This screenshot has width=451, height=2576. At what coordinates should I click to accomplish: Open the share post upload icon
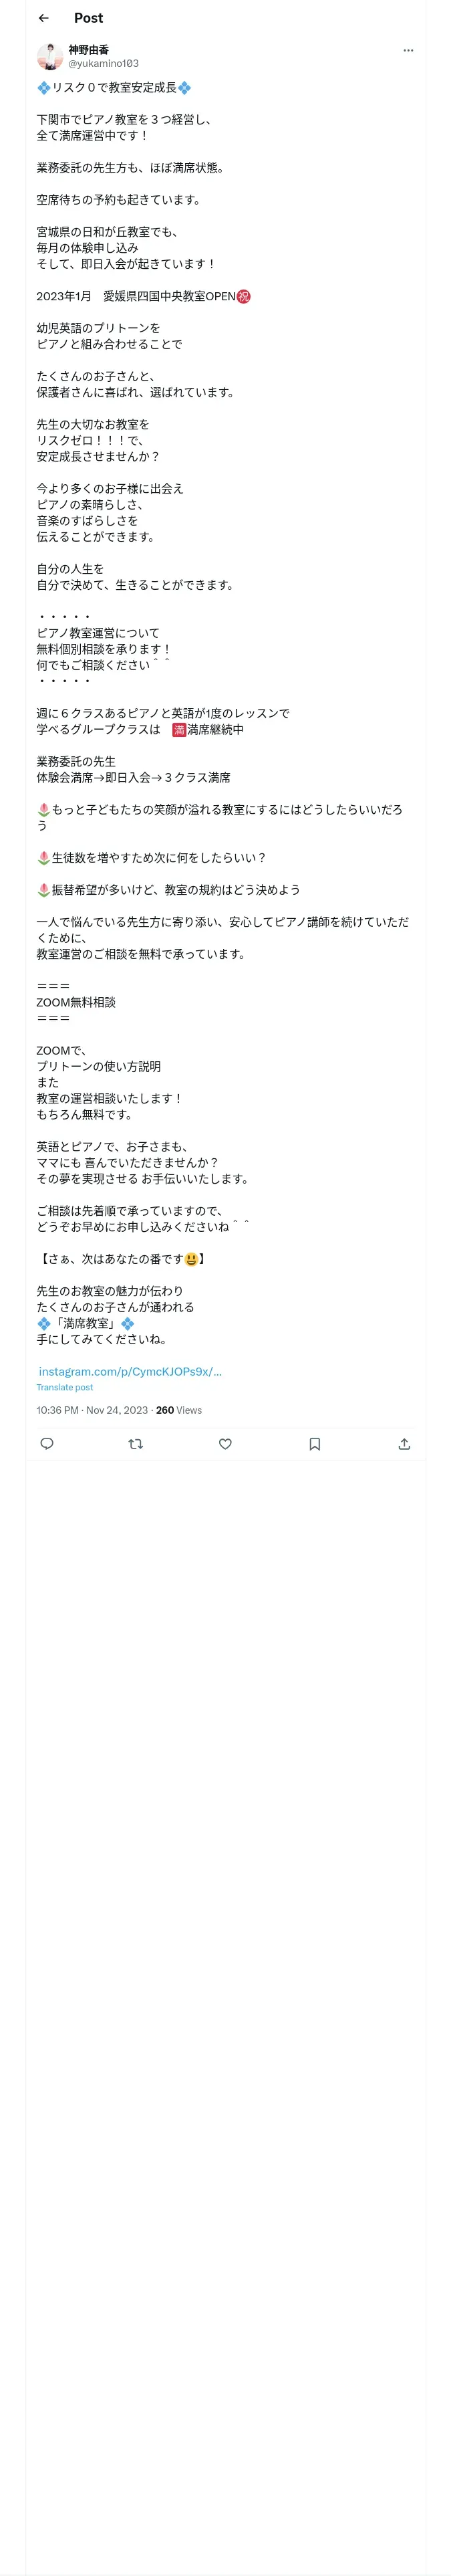(404, 1443)
